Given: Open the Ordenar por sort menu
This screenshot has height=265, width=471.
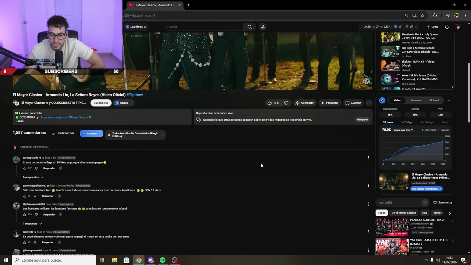Looking at the screenshot, I should [x=63, y=133].
